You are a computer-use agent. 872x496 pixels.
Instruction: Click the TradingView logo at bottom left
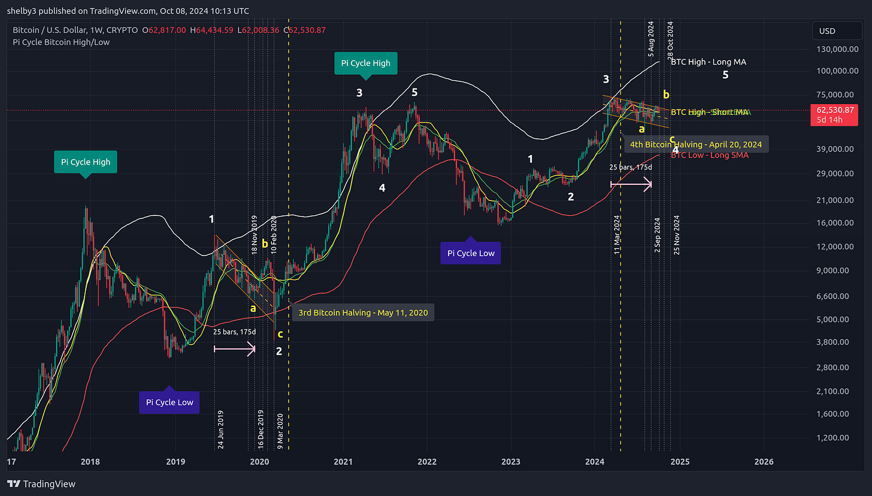(41, 483)
